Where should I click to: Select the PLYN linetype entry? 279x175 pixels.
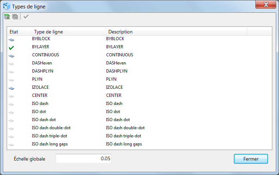37,79
